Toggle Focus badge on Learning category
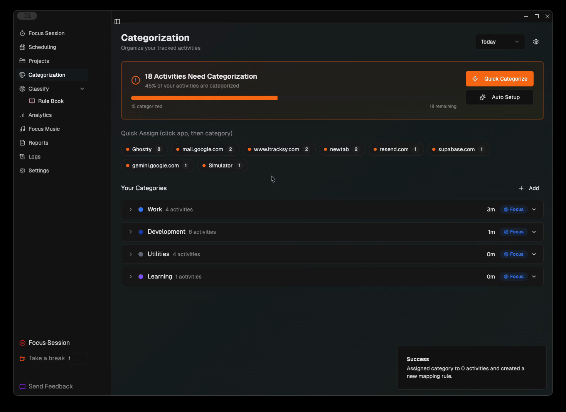 (514, 277)
